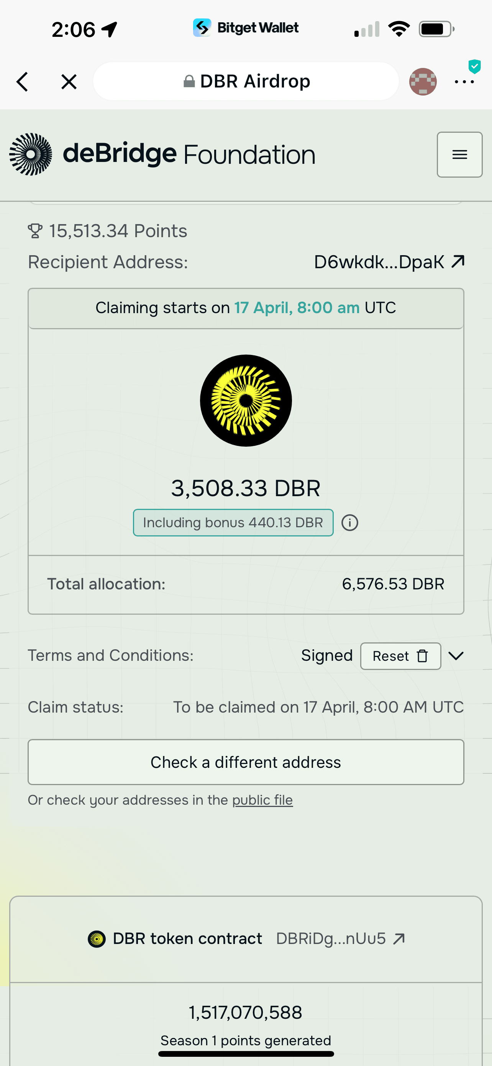492x1066 pixels.
Task: Open recipient address D6wkdk...DpaK external link
Action: click(379, 262)
